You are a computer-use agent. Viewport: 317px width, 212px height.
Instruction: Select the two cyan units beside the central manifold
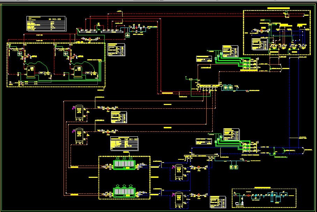pyautogui.click(x=229, y=87)
